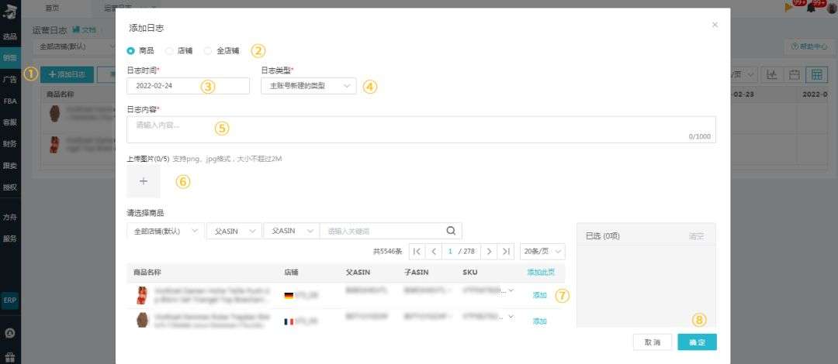The height and width of the screenshot is (364, 838).
Task: Close the 添加日志 dialog with X icon
Action: click(x=715, y=25)
